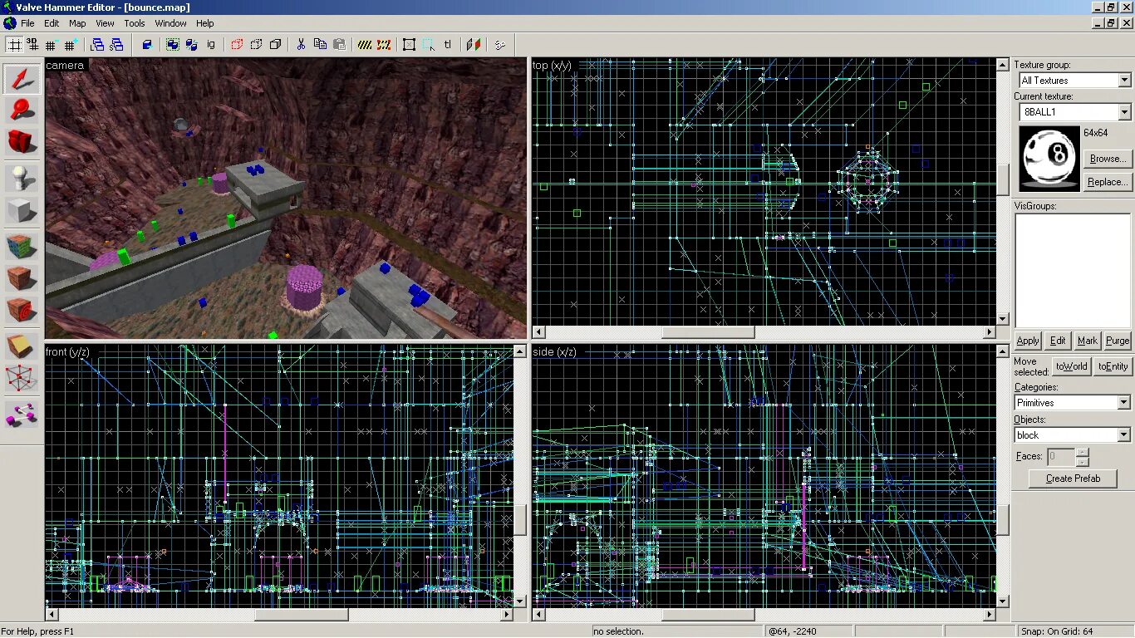Open the Help menu

pyautogui.click(x=204, y=23)
